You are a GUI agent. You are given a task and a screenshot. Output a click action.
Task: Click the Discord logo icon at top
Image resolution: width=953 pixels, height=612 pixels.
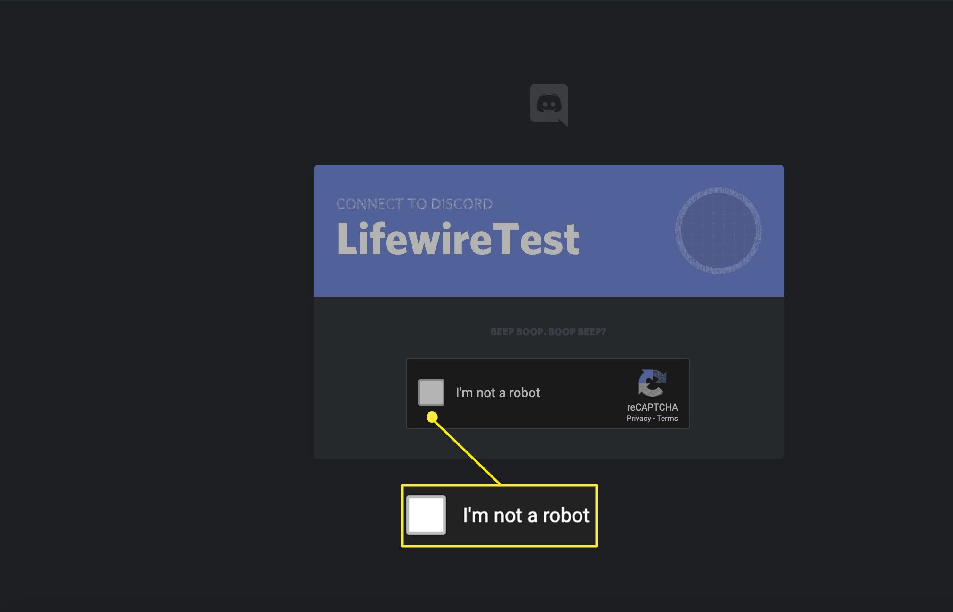(549, 105)
